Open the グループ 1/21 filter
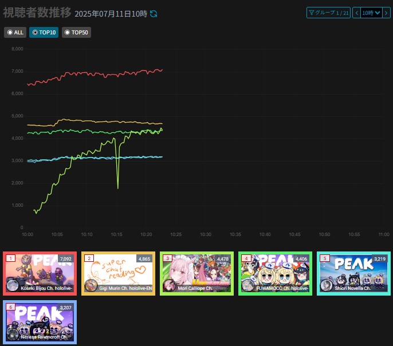 328,13
